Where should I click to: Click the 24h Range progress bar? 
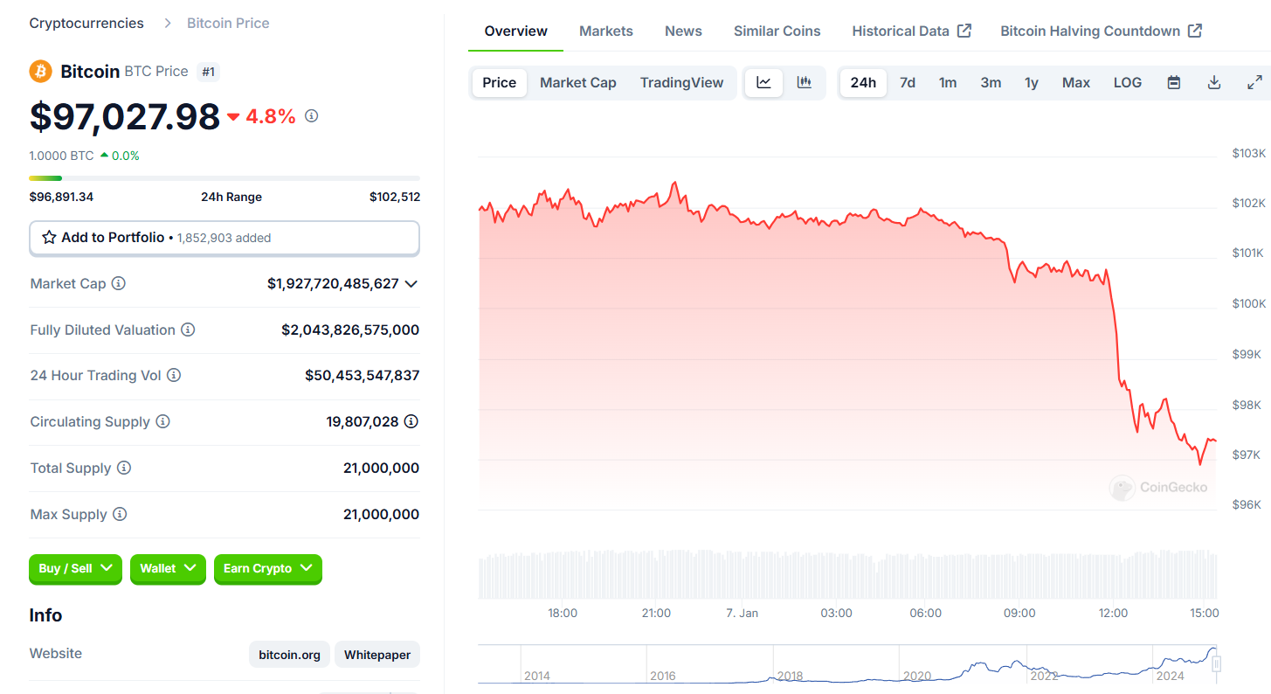pyautogui.click(x=224, y=178)
